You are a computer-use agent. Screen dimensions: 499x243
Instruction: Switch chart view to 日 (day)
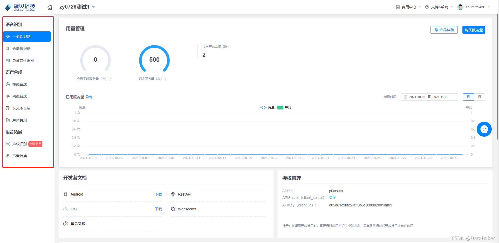468,97
